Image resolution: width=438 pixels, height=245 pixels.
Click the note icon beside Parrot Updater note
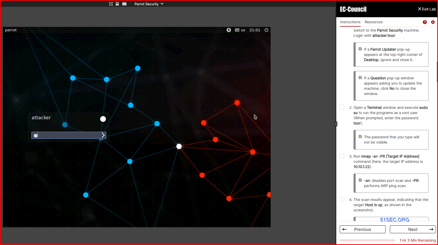pos(360,49)
